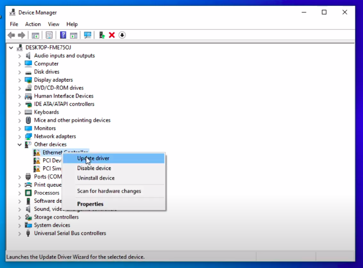Select the Monitors label in tree
363x268 pixels.
45,128
